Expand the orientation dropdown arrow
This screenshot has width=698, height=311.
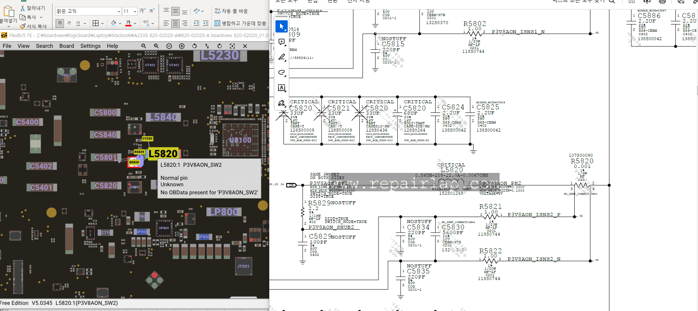(202, 11)
